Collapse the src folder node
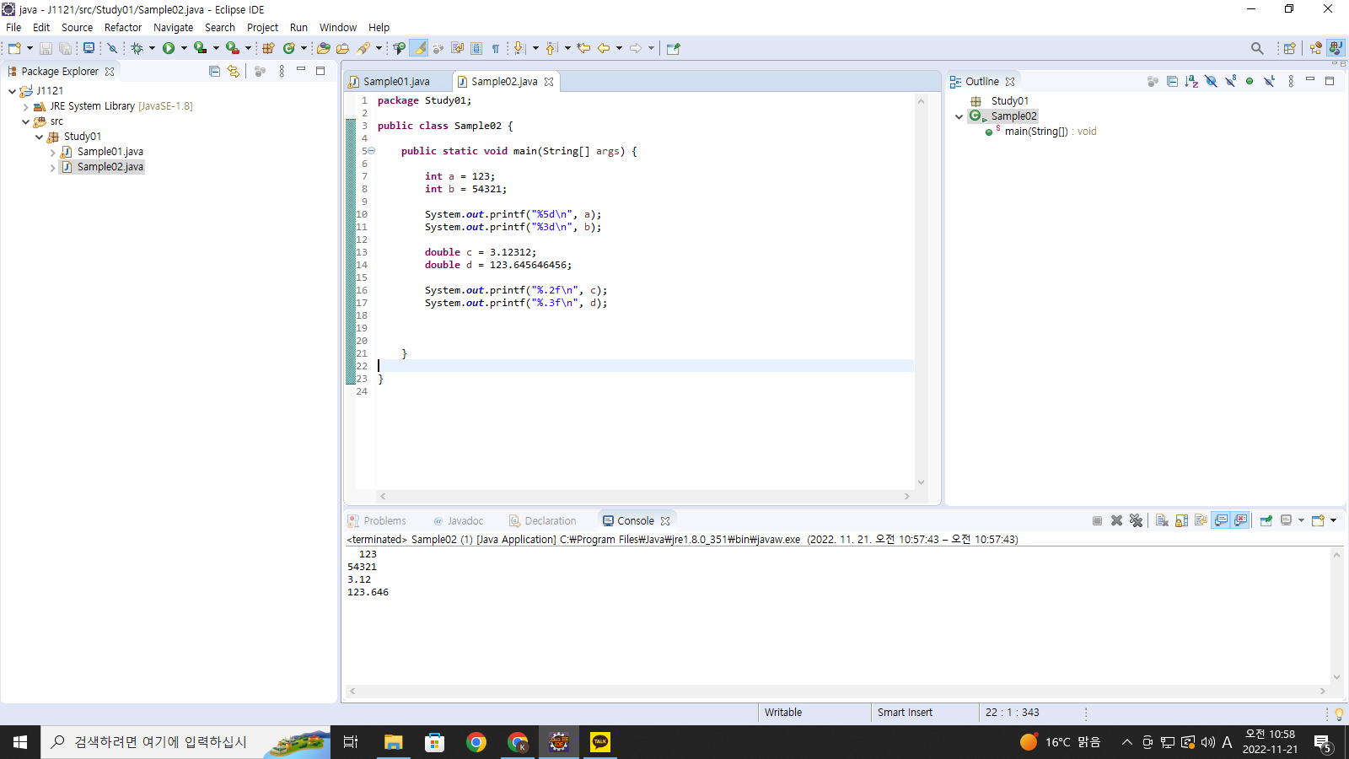The width and height of the screenshot is (1349, 759). [x=25, y=121]
